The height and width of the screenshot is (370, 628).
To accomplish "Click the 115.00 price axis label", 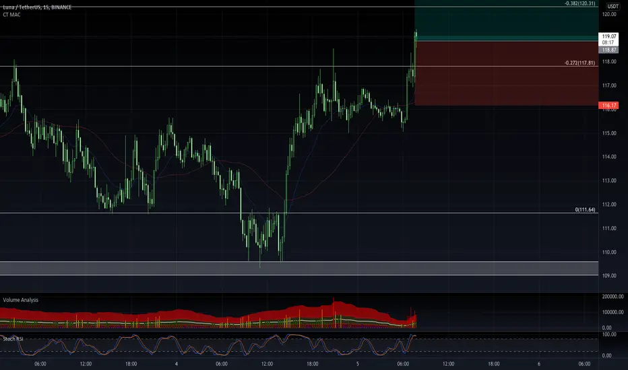I will click(609, 133).
